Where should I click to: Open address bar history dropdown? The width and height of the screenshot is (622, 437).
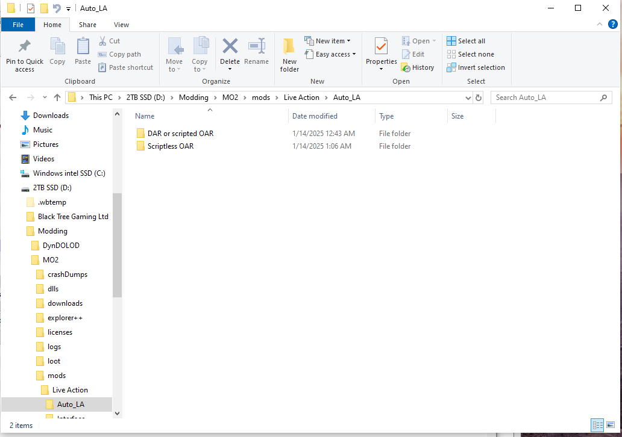click(x=468, y=98)
